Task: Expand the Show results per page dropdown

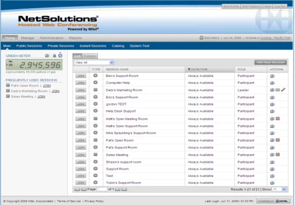Action: tap(279, 189)
